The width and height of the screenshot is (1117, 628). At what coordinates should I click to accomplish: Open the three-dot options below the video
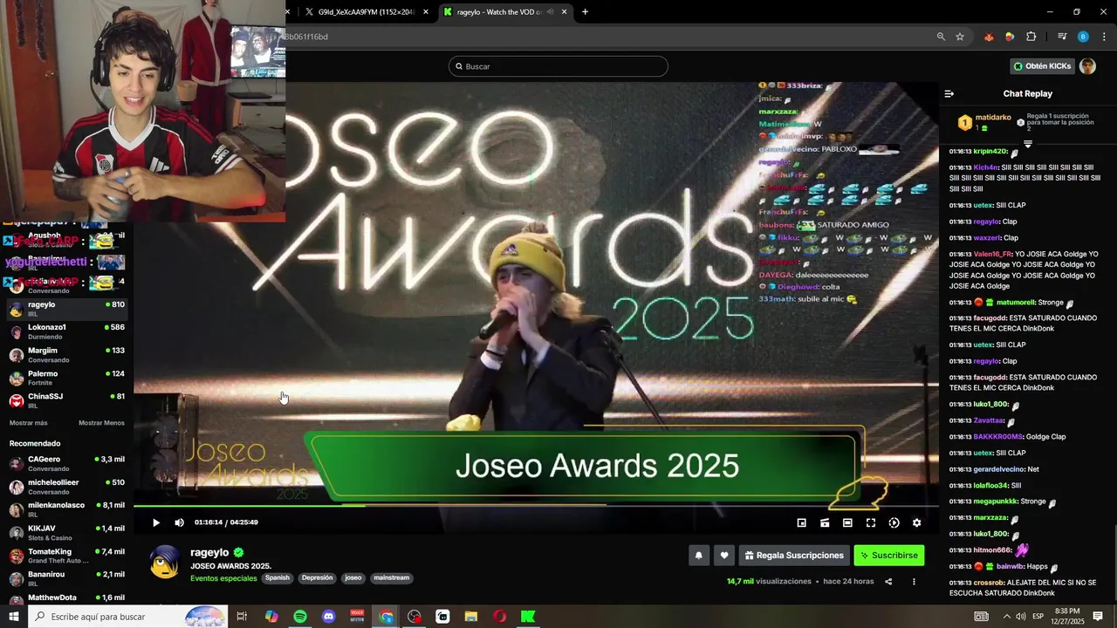[x=914, y=582]
